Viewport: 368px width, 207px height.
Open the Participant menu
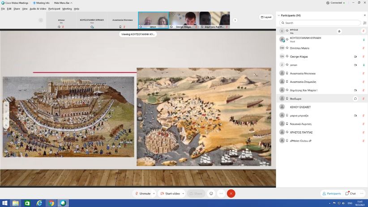54,9
